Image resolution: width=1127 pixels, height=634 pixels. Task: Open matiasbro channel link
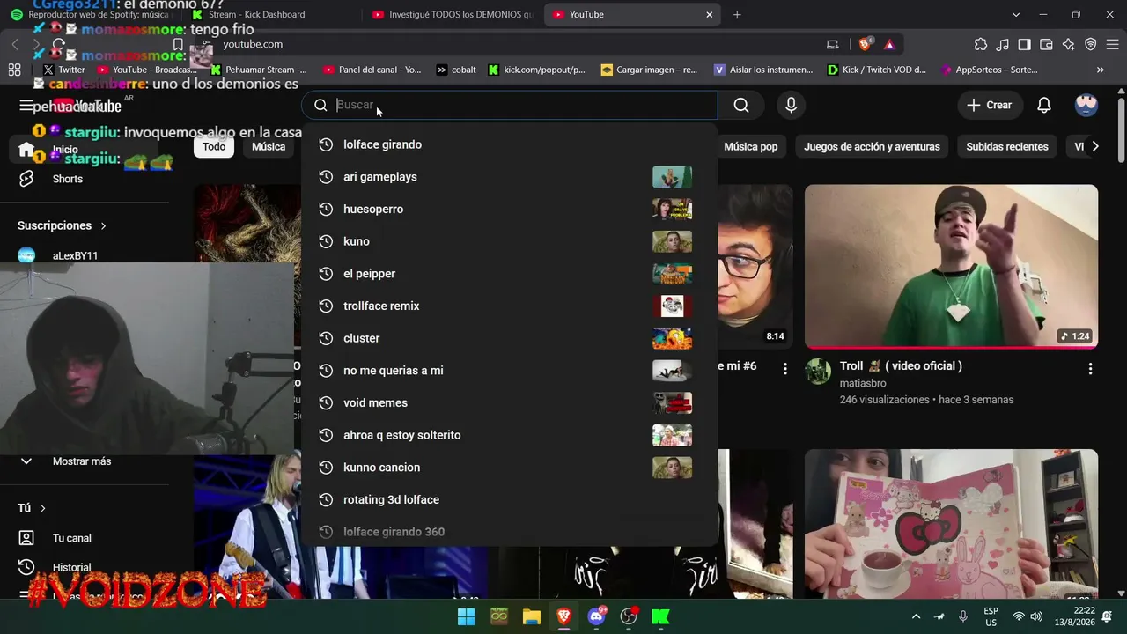(863, 384)
